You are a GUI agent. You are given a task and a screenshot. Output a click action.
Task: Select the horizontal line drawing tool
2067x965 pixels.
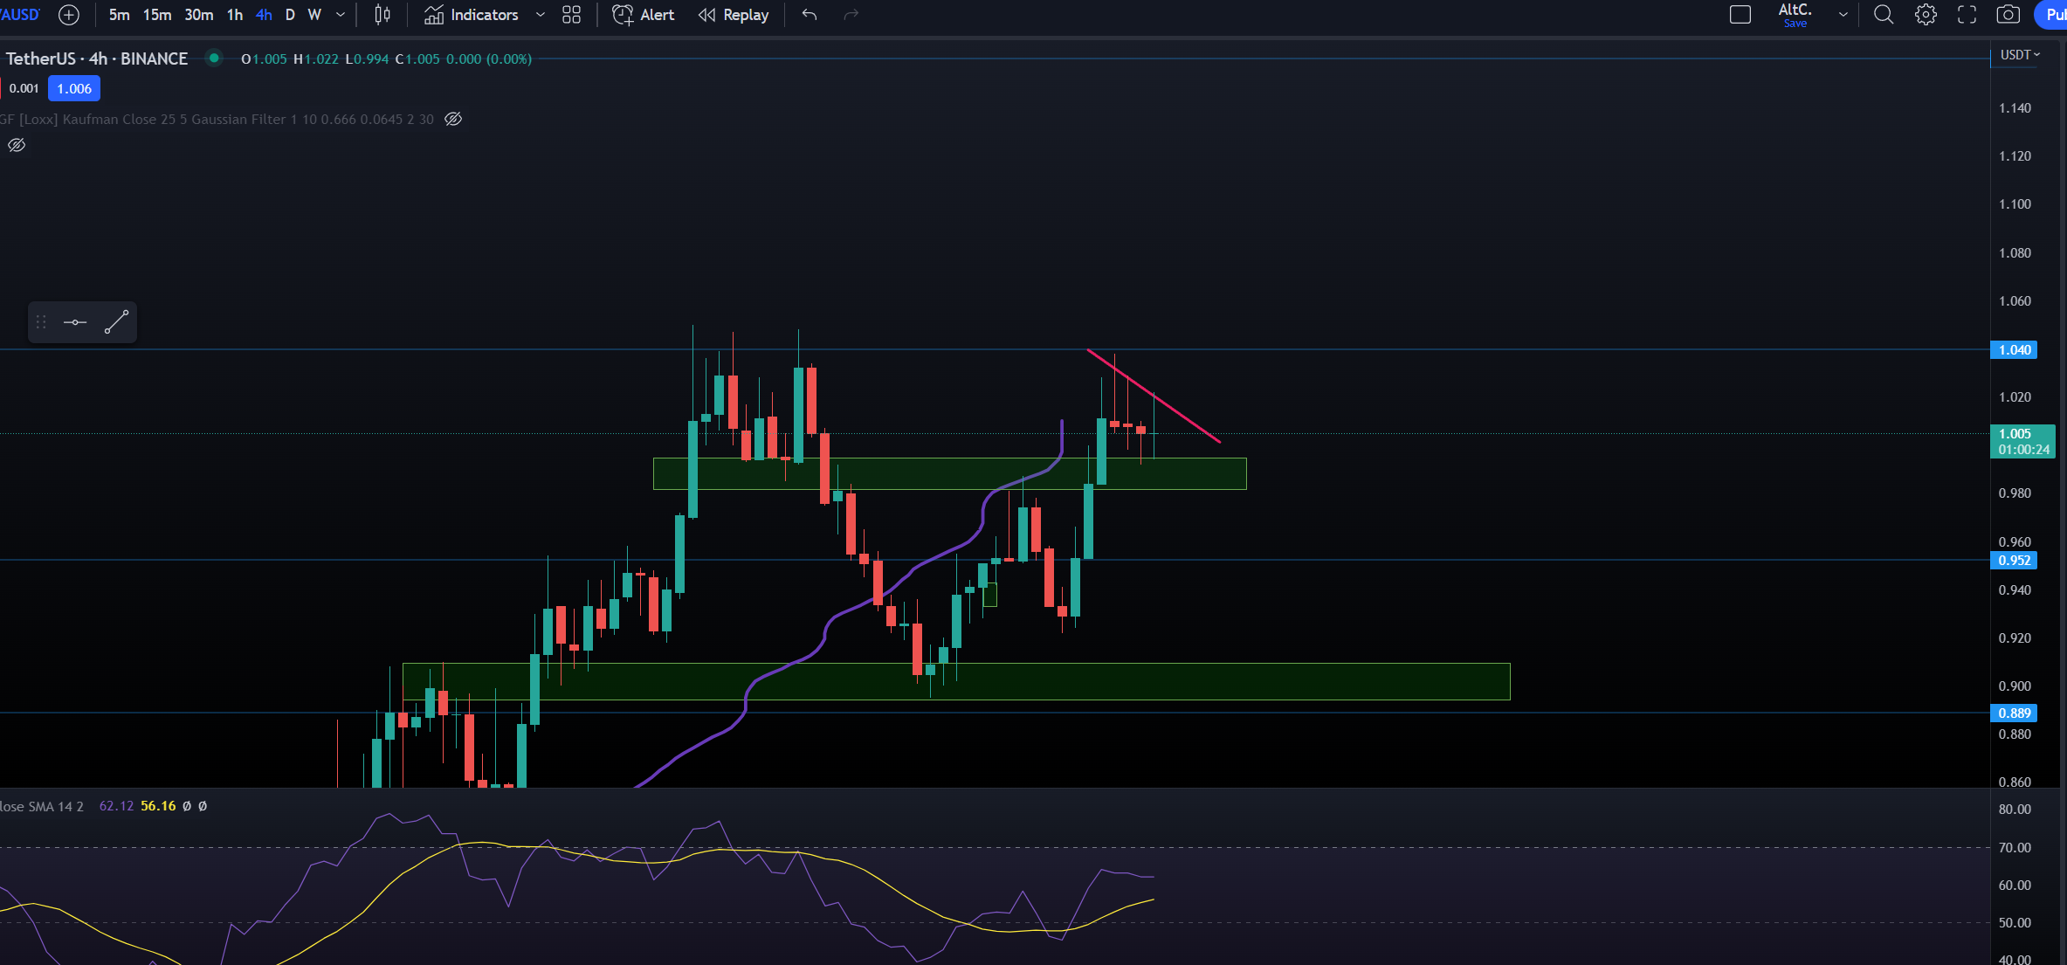click(x=75, y=322)
